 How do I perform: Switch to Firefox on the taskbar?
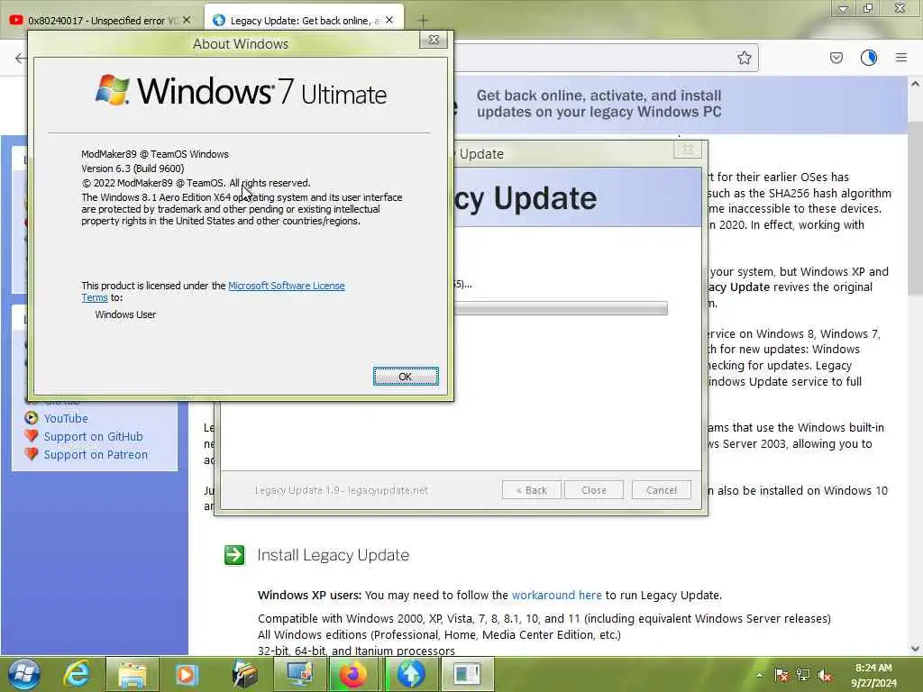353,674
